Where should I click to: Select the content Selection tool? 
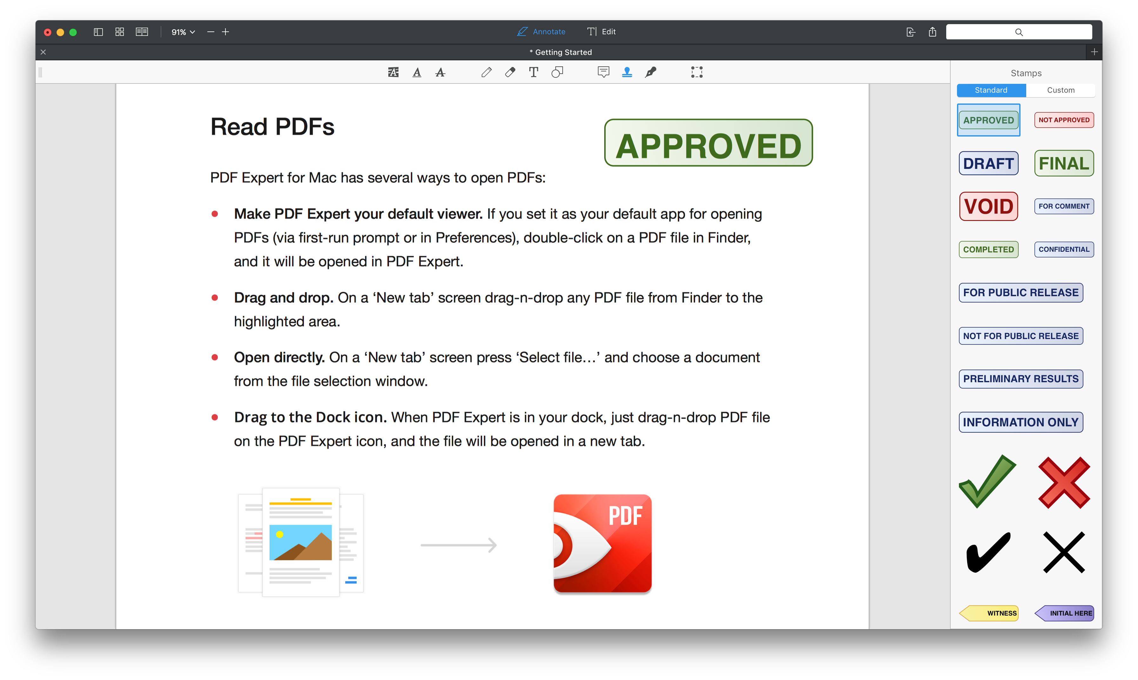click(697, 72)
